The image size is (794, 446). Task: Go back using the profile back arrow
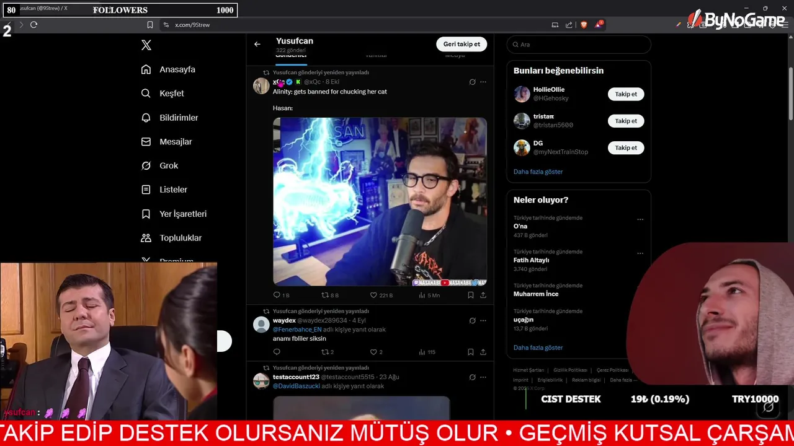click(257, 44)
